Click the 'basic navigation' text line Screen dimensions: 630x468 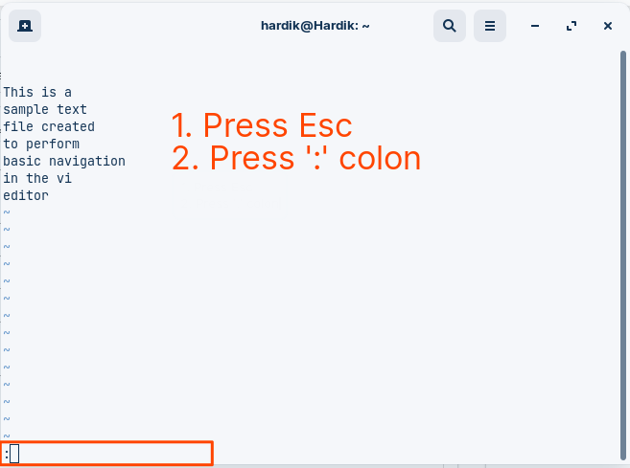point(64,161)
